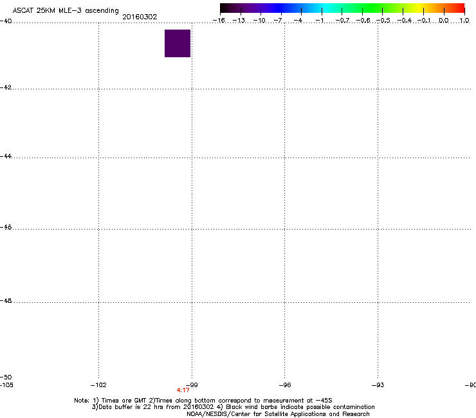Click the -105 longitude axis label
Image resolution: width=476 pixels, height=418 pixels.
(6, 385)
